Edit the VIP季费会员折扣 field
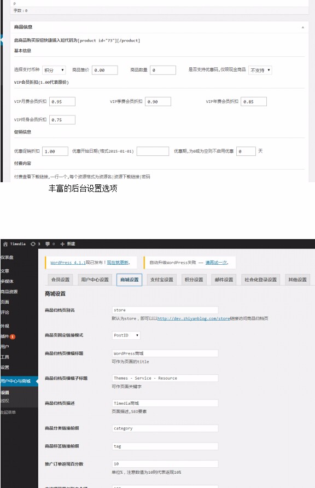The image size is (315, 488). [x=158, y=101]
